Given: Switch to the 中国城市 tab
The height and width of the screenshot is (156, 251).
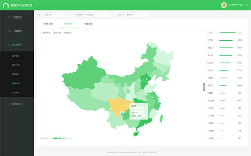Looking at the screenshot, I should click(89, 24).
